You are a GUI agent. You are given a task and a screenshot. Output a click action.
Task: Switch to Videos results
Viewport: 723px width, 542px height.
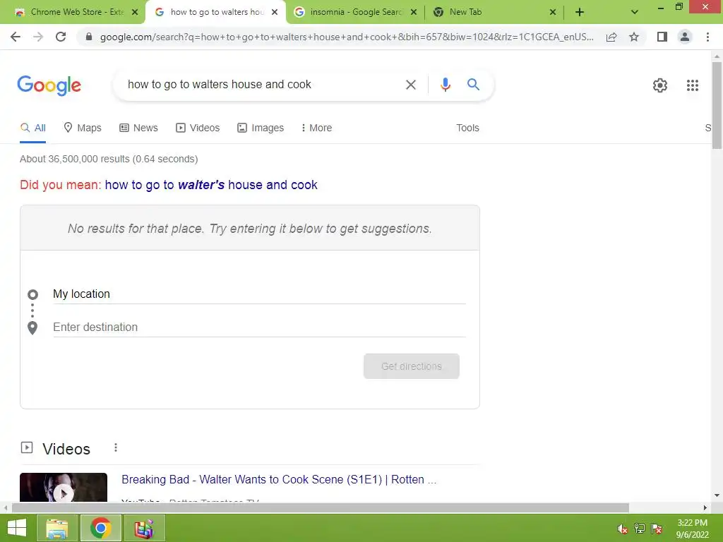198,128
